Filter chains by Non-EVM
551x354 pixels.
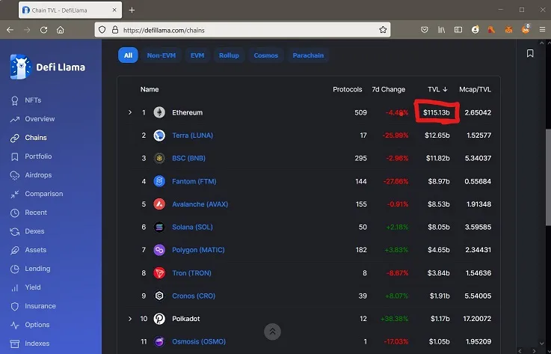(161, 55)
